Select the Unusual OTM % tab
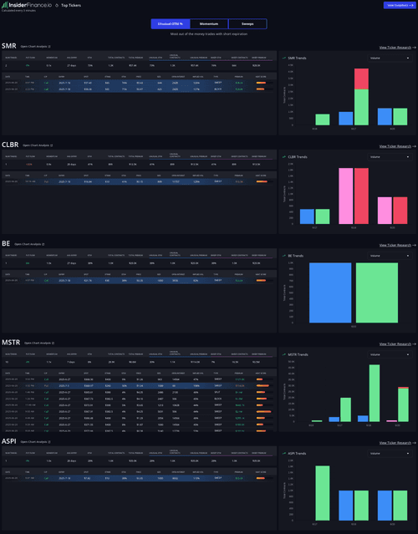This screenshot has height=534, width=418. [x=171, y=24]
